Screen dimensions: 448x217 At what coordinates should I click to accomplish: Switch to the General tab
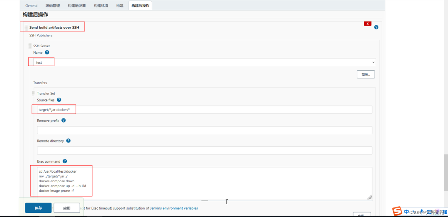point(32,6)
